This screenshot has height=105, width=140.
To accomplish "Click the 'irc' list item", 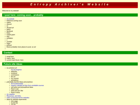I will pos(8,26).
